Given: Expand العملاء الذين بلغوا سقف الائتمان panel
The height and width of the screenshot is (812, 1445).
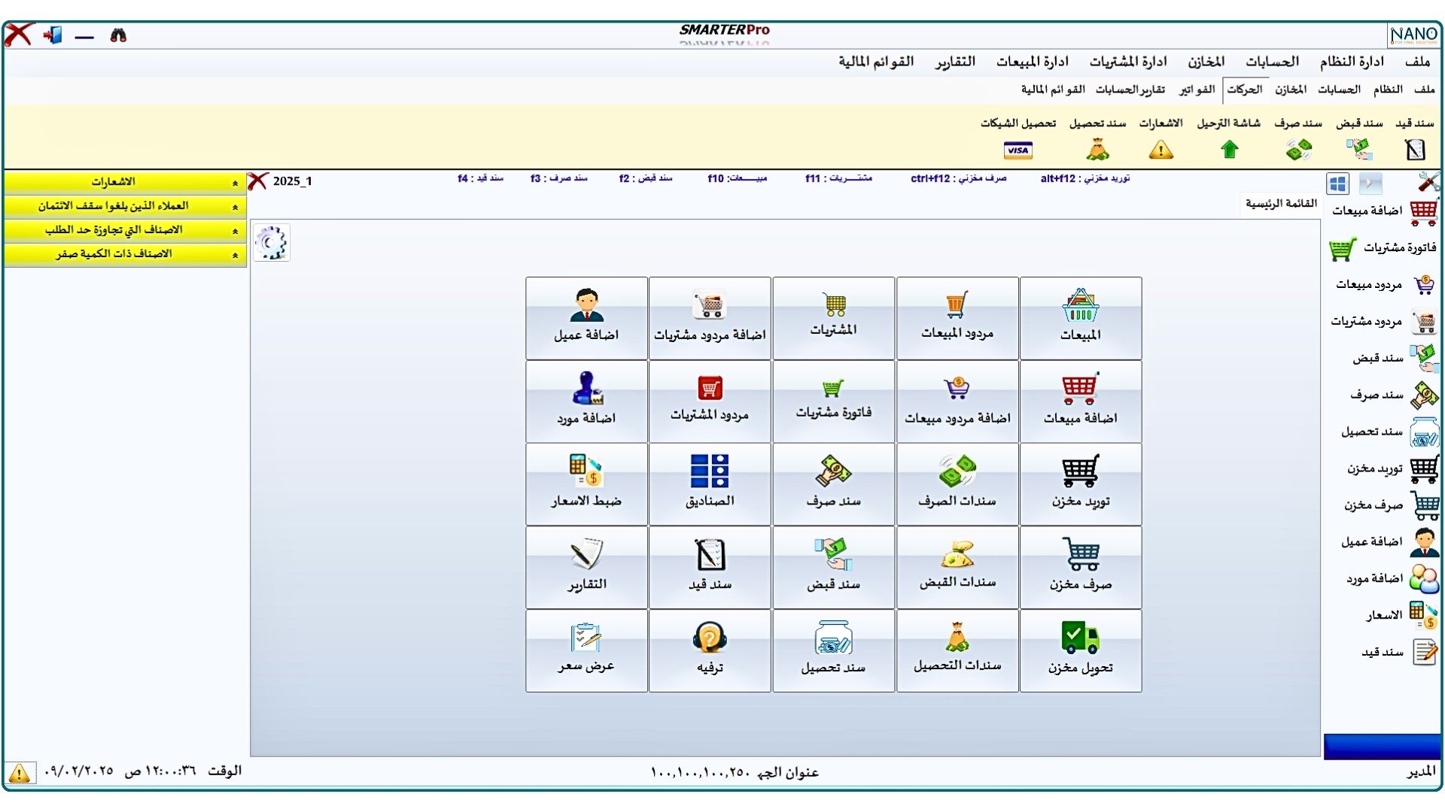Looking at the screenshot, I should coord(125,206).
